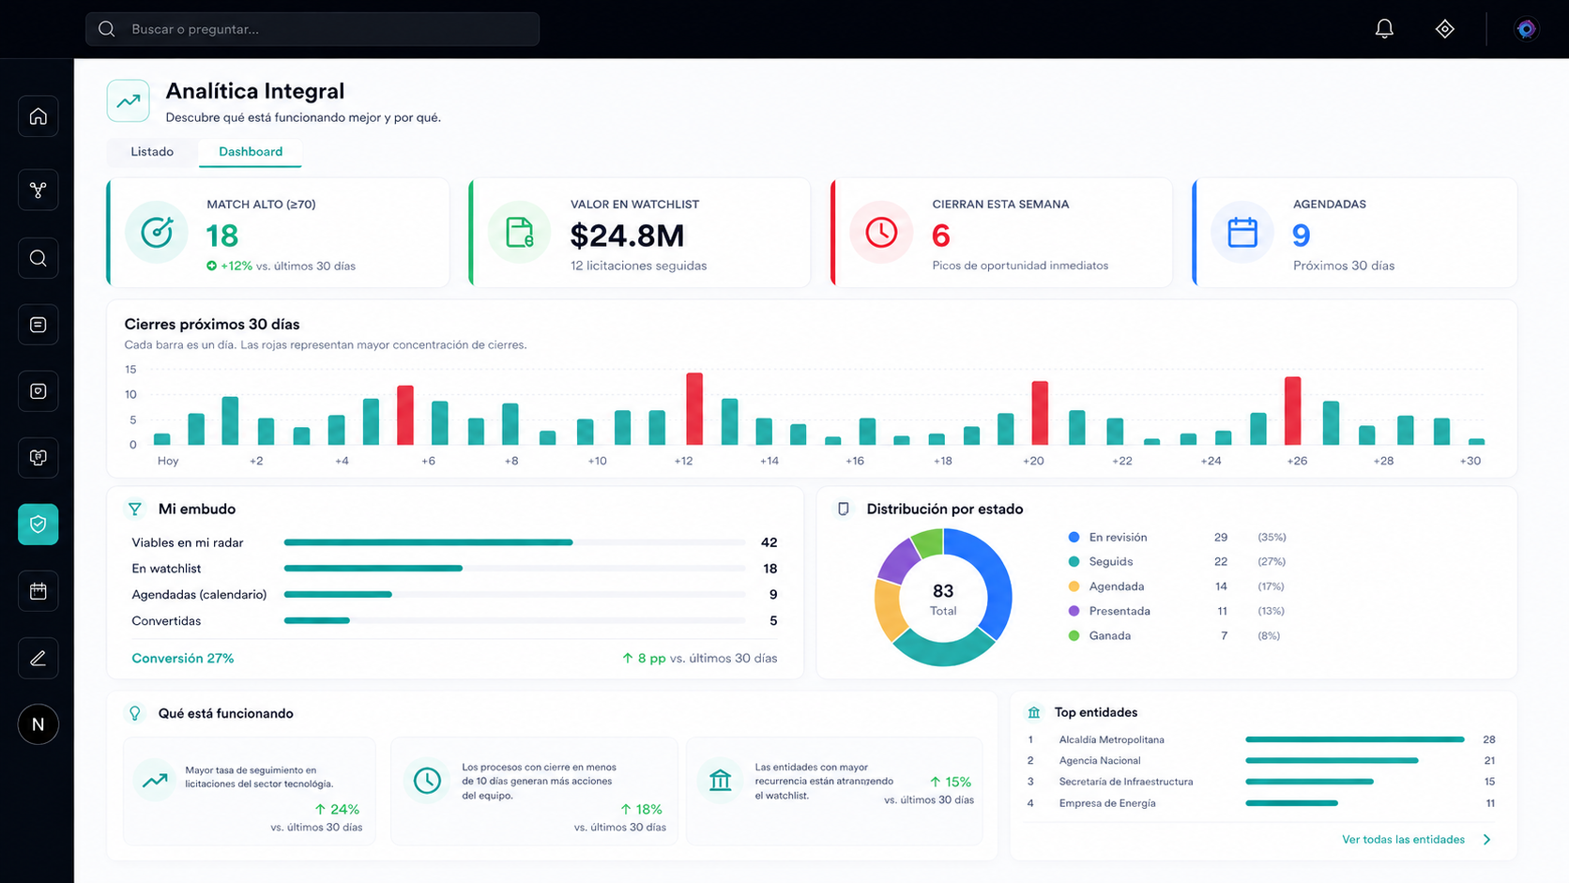Screen dimensions: 1569x883
Task: Click the document icon in Valor en Watchlist
Action: click(519, 232)
